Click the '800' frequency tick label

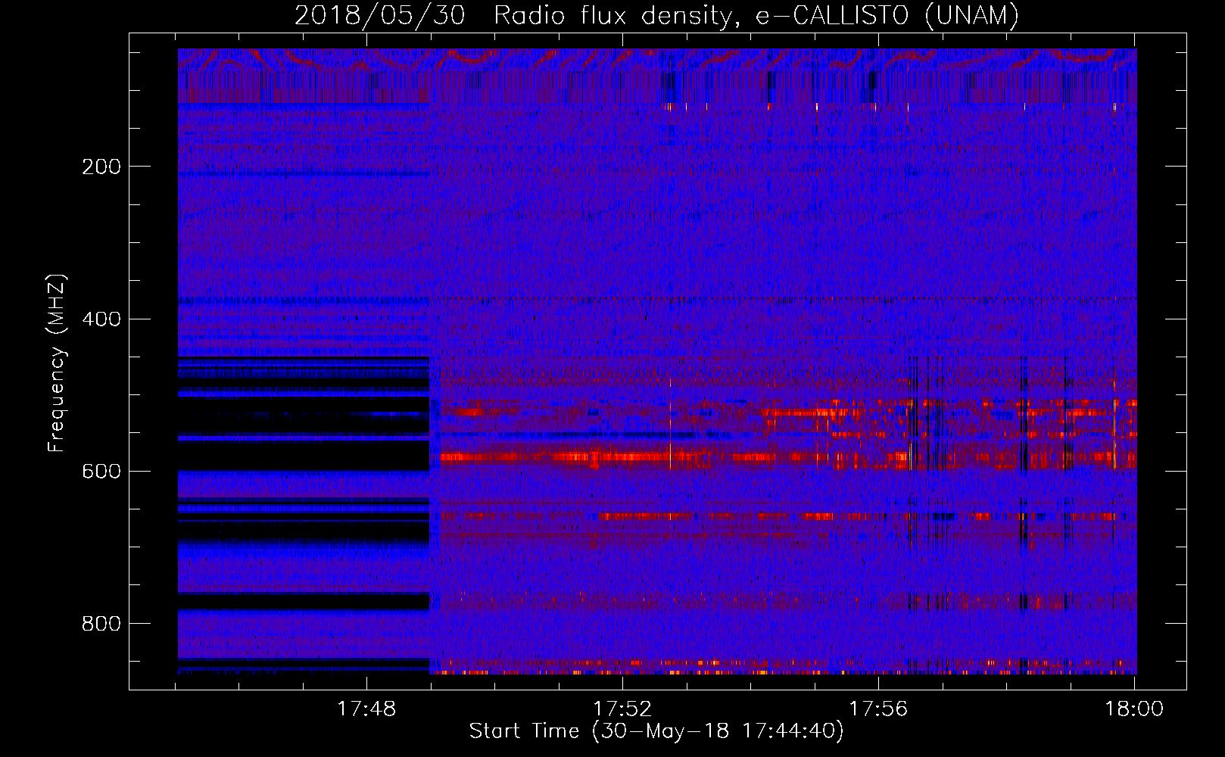(101, 624)
